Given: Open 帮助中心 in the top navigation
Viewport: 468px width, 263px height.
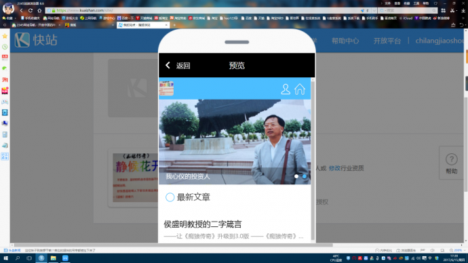Looking at the screenshot, I should (x=345, y=41).
